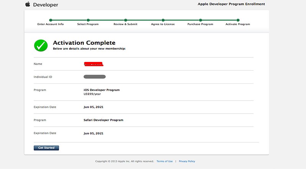Screen dimensions: 306x169
Task: Select the Agree to License step dot
Action: (x=163, y=20)
